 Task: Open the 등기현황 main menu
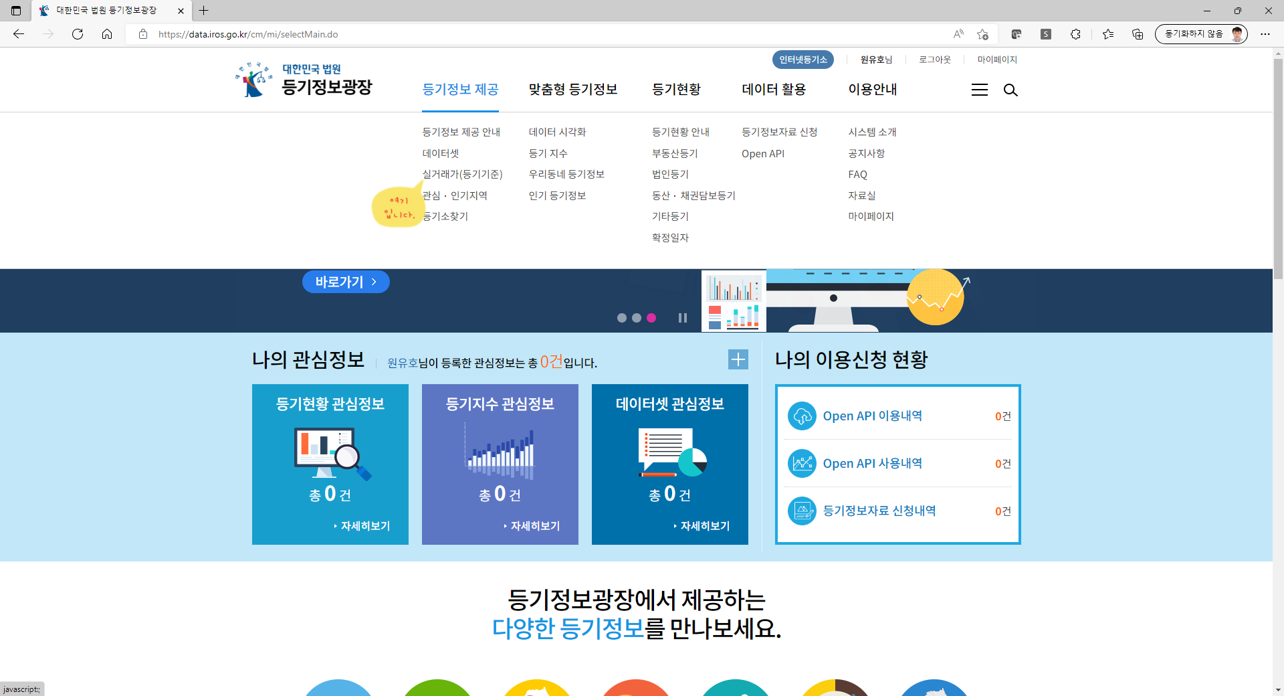pos(676,89)
